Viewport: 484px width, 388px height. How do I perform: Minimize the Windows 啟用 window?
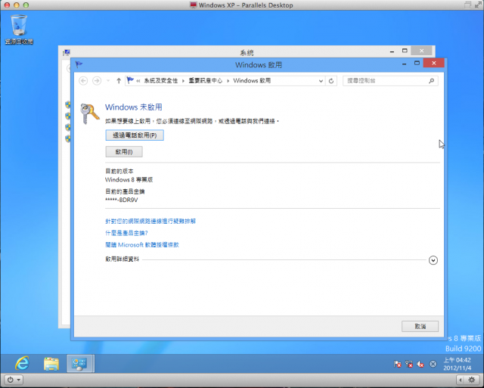coord(404,64)
